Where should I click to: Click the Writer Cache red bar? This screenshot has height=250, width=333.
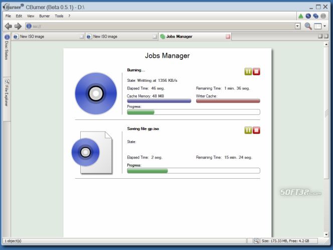point(228,101)
